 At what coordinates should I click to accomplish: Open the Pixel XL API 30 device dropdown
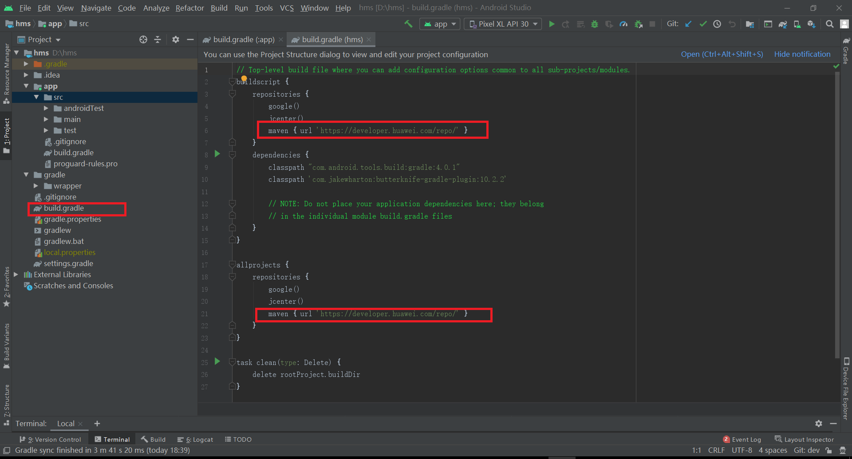tap(503, 24)
